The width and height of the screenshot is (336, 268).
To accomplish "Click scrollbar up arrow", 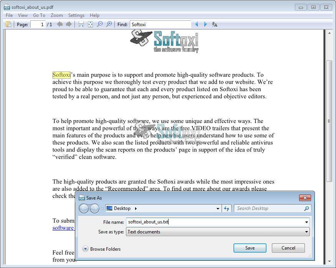I will click(329, 33).
